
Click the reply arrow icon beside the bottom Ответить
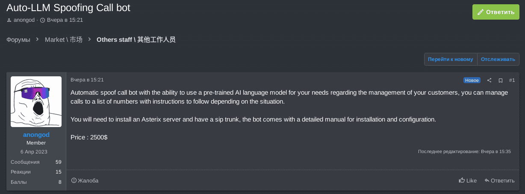[487, 180]
